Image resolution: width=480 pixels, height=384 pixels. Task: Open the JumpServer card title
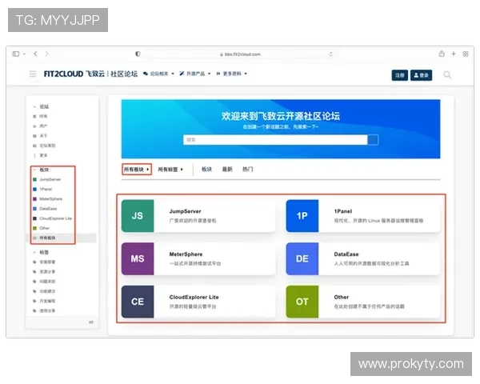(186, 211)
